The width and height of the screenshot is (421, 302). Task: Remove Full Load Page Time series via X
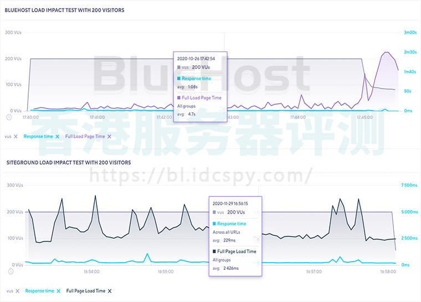click(109, 136)
